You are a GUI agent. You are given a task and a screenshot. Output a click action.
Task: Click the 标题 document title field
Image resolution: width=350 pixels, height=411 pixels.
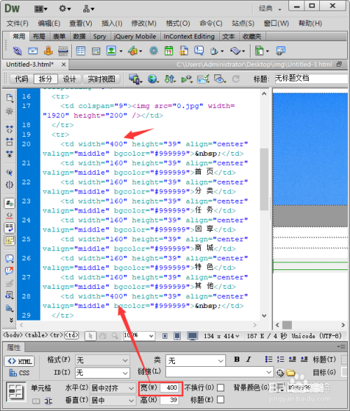click(311, 79)
